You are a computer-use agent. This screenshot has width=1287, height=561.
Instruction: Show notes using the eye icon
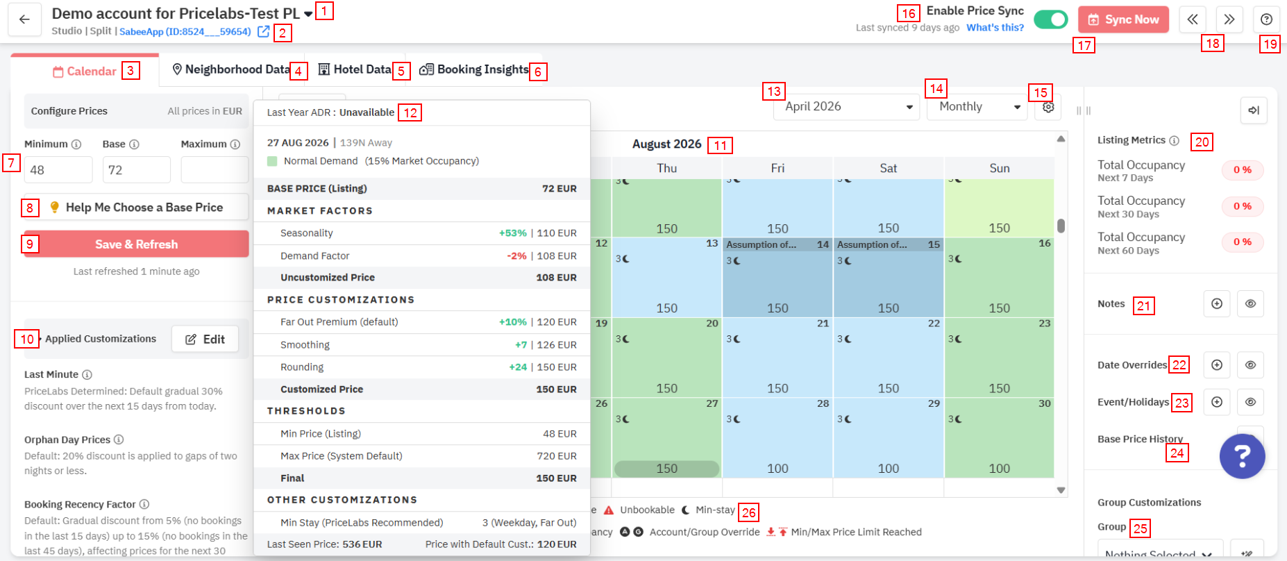pos(1250,304)
